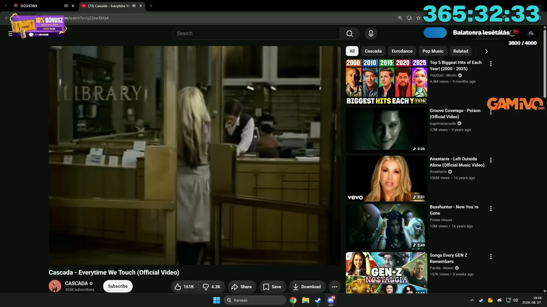The image size is (547, 307).
Task: Open the Steam system tray icon
Action: (x=481, y=300)
